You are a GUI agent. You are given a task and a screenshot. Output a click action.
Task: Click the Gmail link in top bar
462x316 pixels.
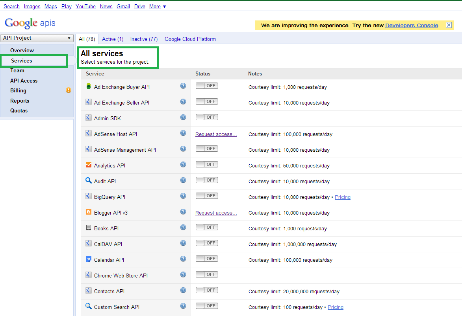[x=123, y=6]
